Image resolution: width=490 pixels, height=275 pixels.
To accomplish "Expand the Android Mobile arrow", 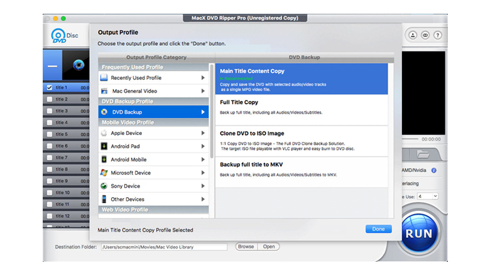I will [x=203, y=159].
